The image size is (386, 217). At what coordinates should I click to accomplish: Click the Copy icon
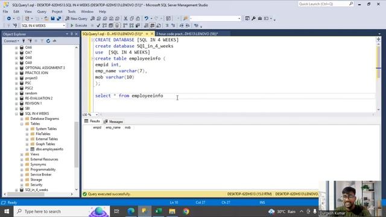coord(131,19)
